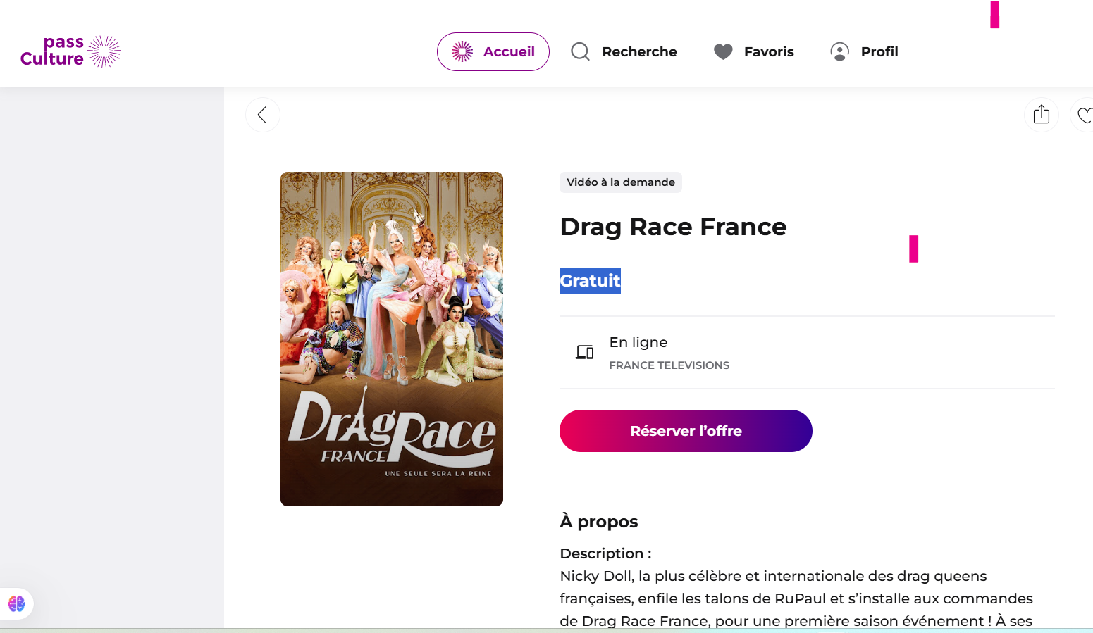Go back using the left arrow button
1093x633 pixels.
click(x=262, y=115)
